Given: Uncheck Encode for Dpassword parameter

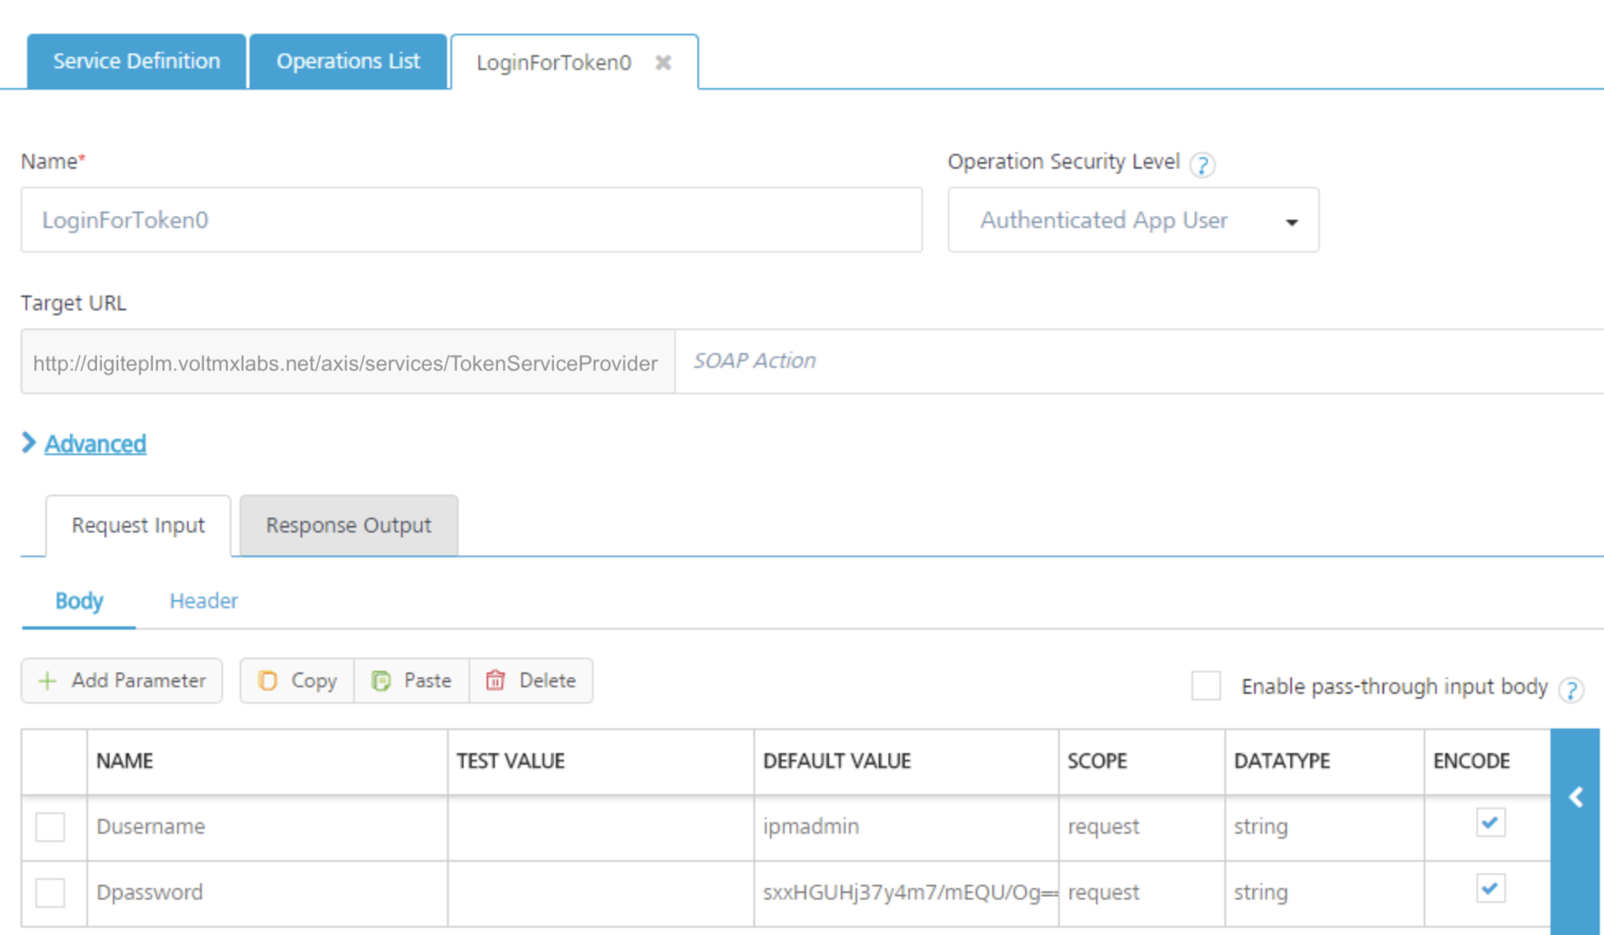Looking at the screenshot, I should 1490,888.
